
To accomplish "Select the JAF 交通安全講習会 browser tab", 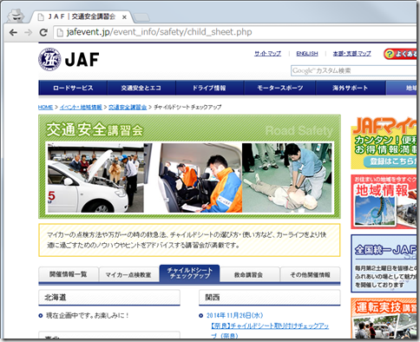I will (81, 16).
